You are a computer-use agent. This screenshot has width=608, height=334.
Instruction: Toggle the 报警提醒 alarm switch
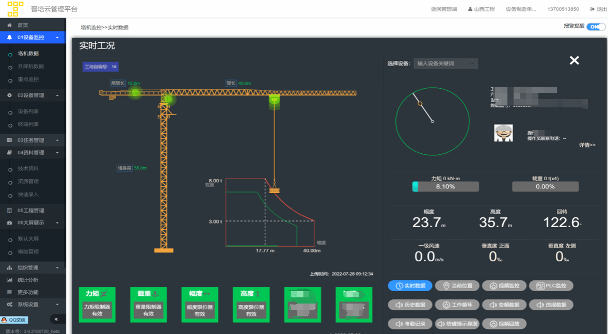596,27
